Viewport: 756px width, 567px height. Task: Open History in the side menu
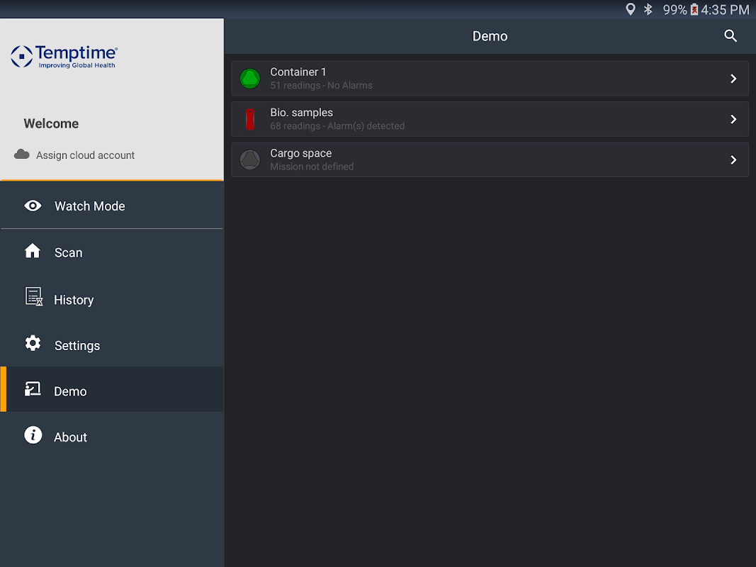(112, 299)
